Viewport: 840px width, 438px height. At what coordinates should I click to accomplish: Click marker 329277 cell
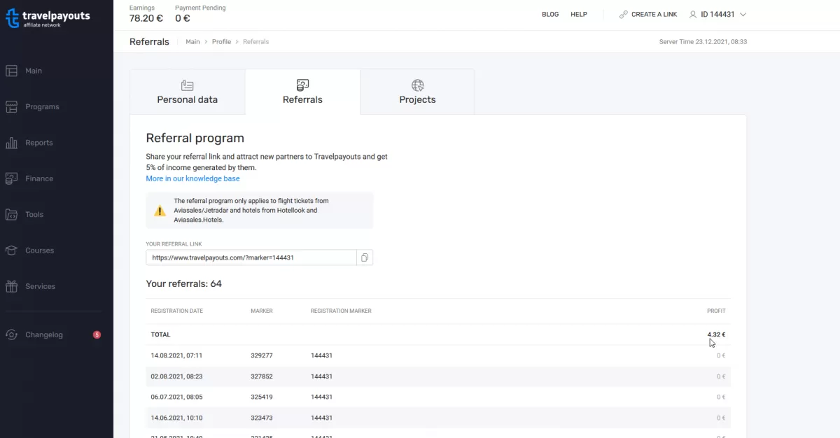click(x=262, y=355)
